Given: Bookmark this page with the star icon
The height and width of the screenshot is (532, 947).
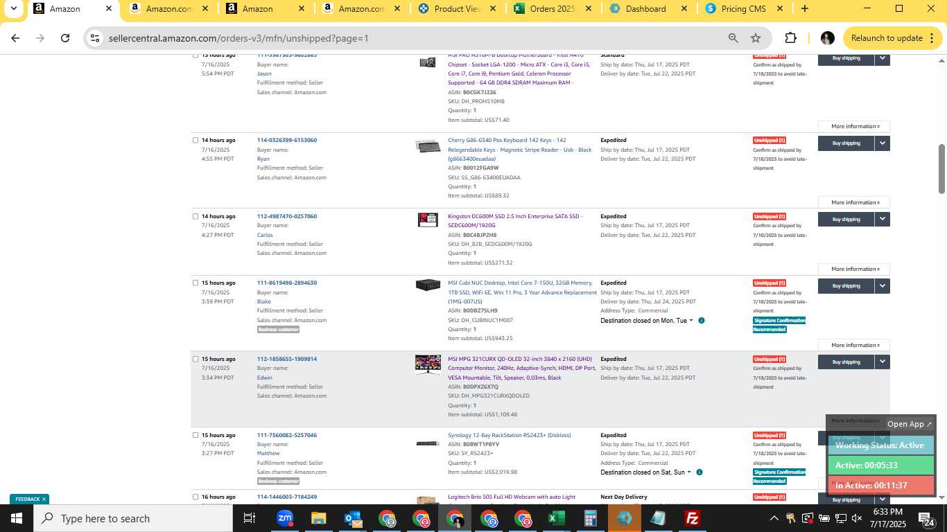Looking at the screenshot, I should [756, 38].
